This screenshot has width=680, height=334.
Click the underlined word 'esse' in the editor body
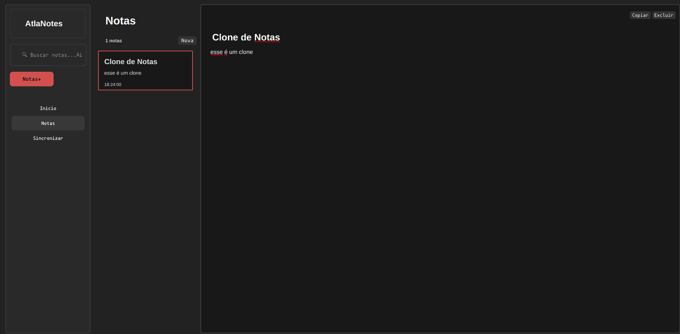point(216,52)
